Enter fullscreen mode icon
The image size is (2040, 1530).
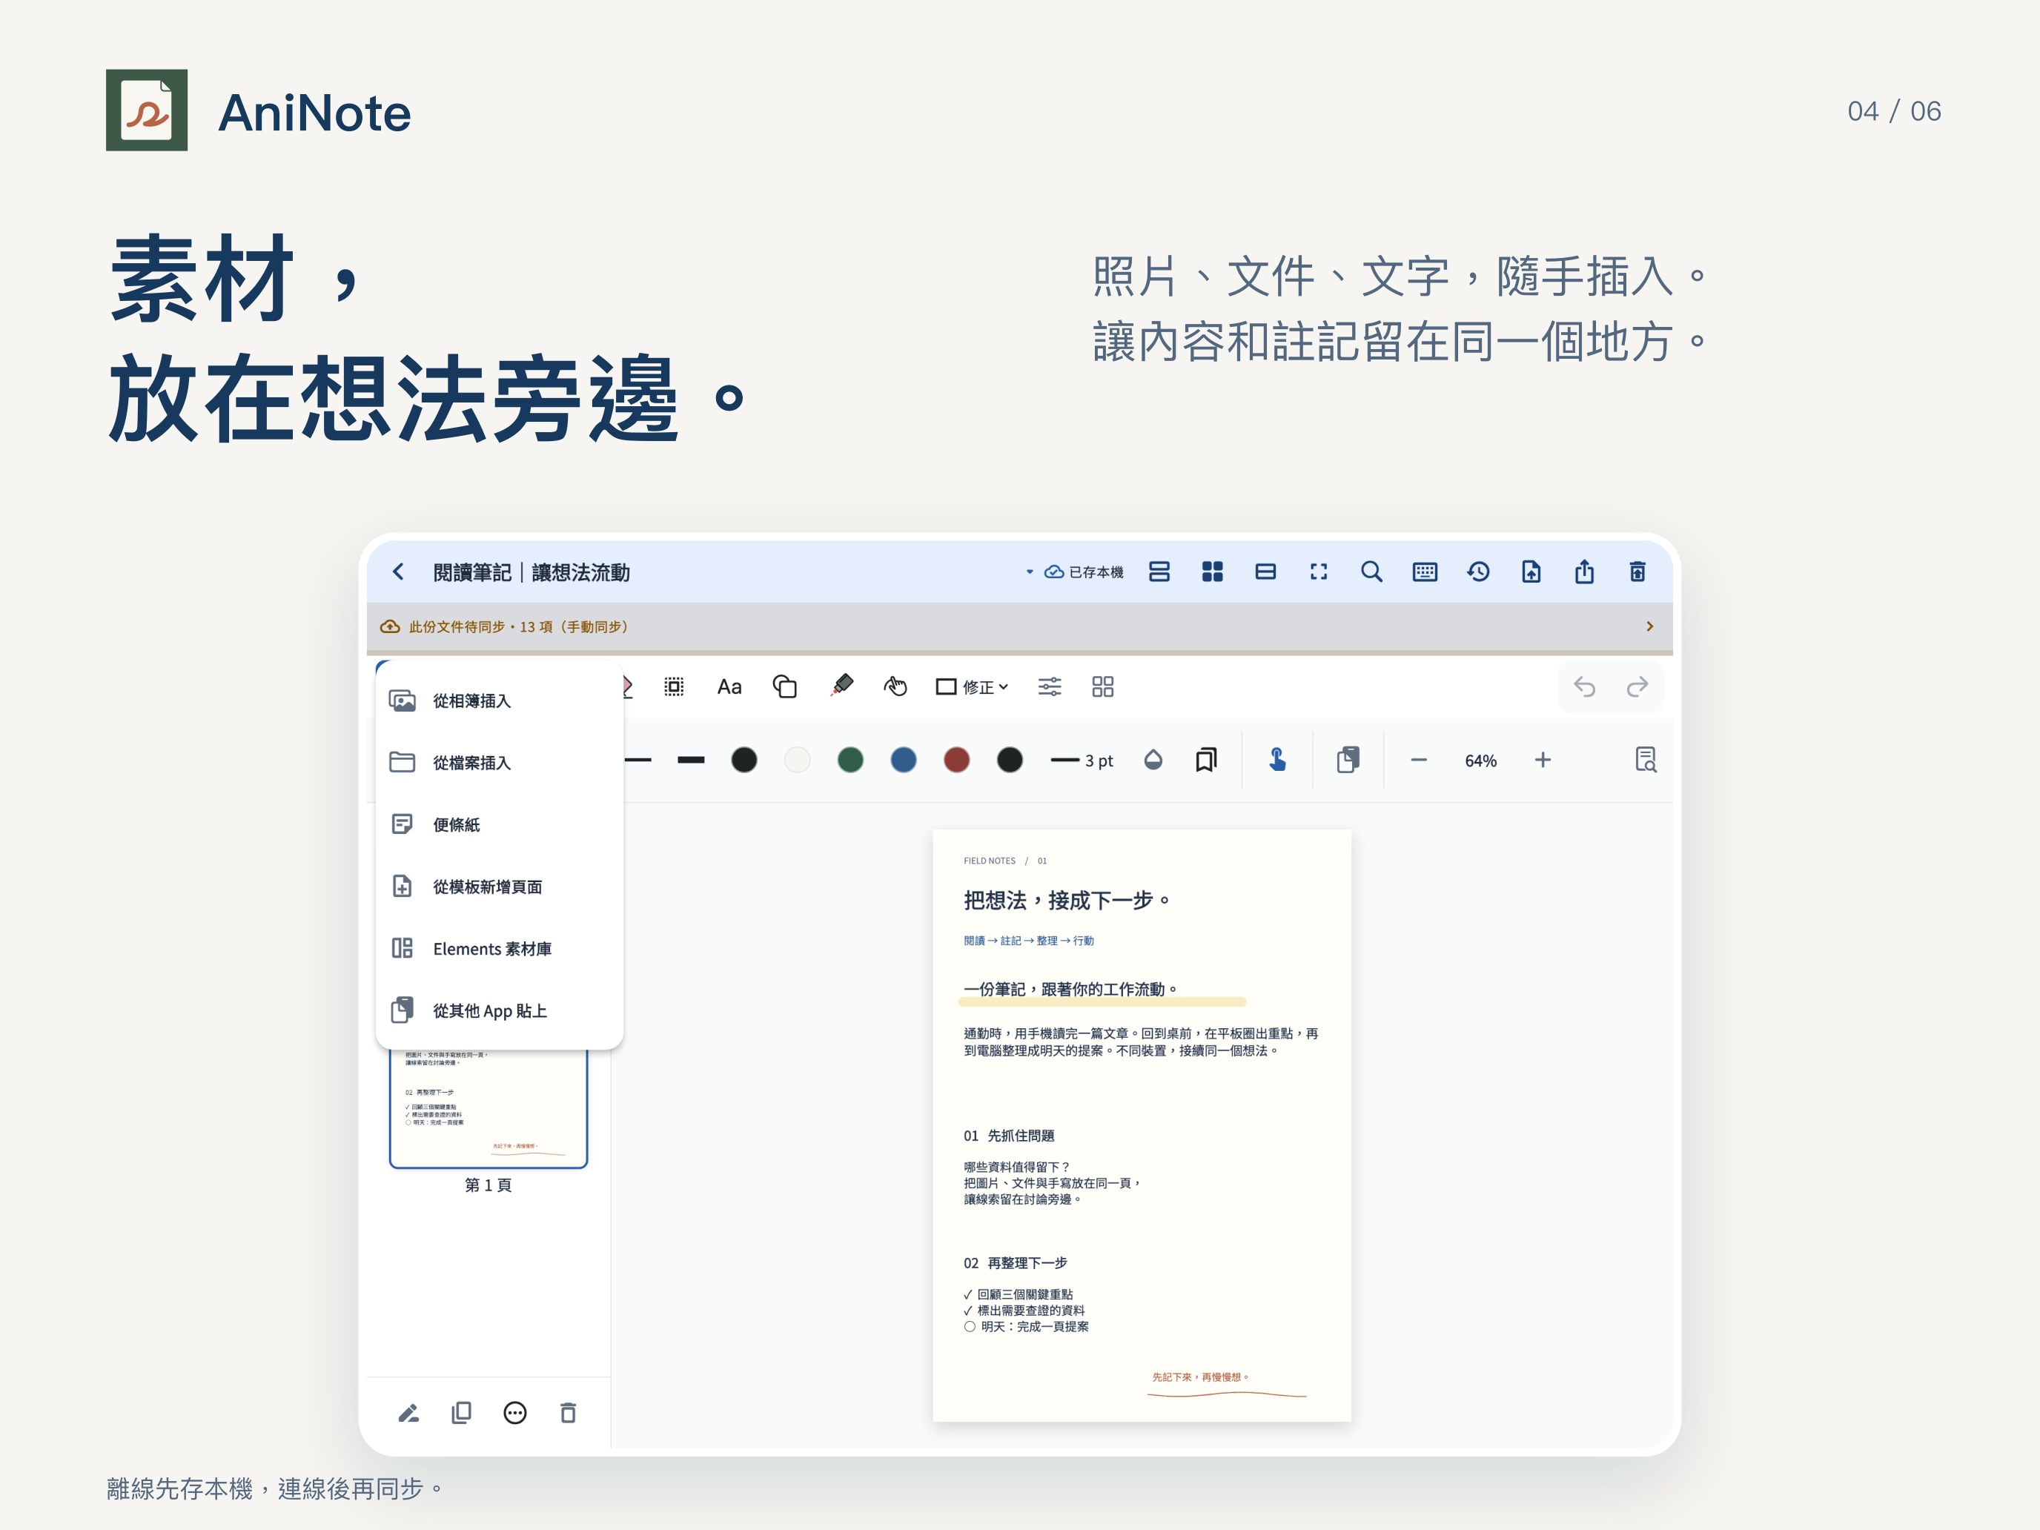(1319, 572)
